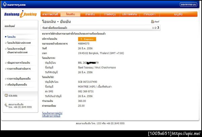Switch to the การลงทุน tab
The width and height of the screenshot is (202, 137).
110,14
